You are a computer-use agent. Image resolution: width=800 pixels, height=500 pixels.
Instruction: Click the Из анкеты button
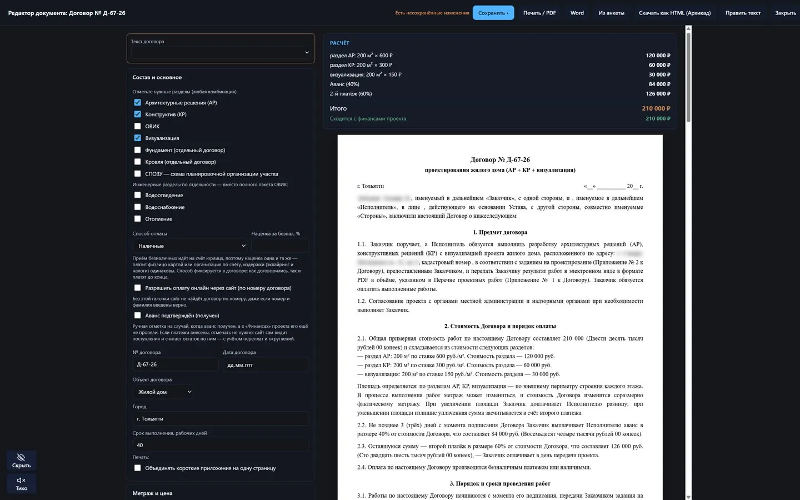click(611, 13)
